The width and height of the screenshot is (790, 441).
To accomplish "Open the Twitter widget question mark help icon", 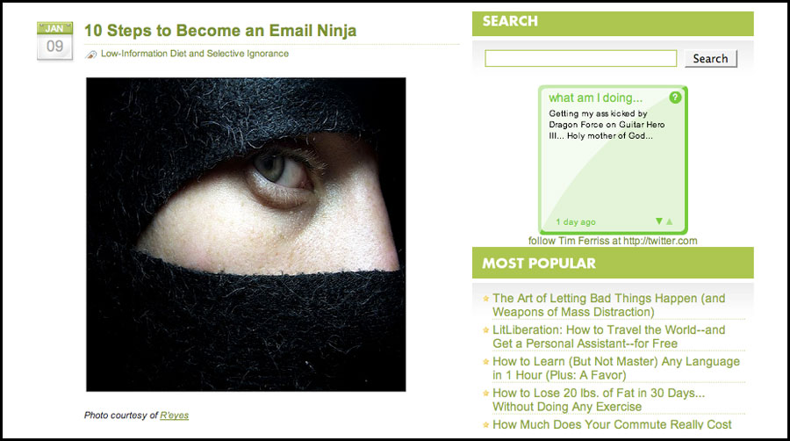I will [x=675, y=98].
